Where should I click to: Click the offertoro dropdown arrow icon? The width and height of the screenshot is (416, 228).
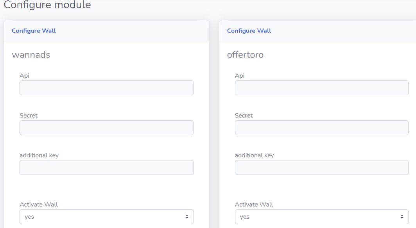click(402, 217)
